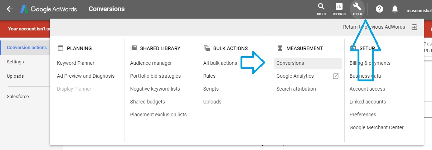Click the Return to previous AdWords exit icon
The image size is (432, 150).
(x=414, y=27)
